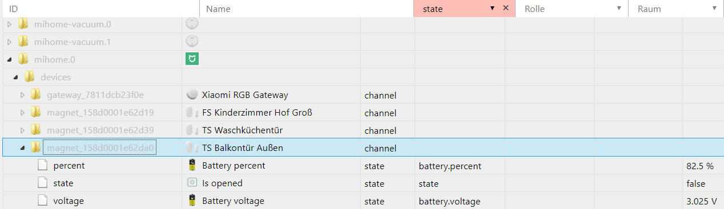Click the folder icon beside devices

30,77
